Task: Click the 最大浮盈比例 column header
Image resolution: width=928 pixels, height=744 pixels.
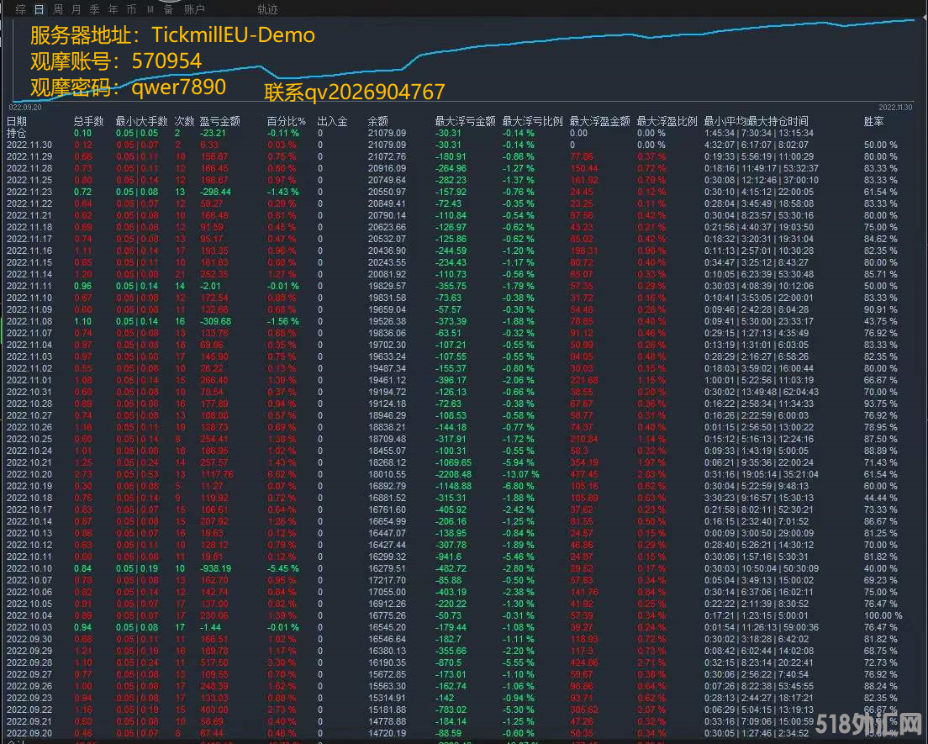Action: pos(667,121)
